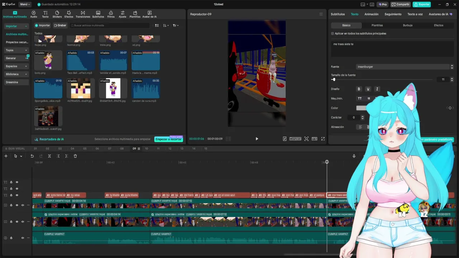459x258 pixels.
Task: Toggle visibility of the top text track
Action: (17, 182)
